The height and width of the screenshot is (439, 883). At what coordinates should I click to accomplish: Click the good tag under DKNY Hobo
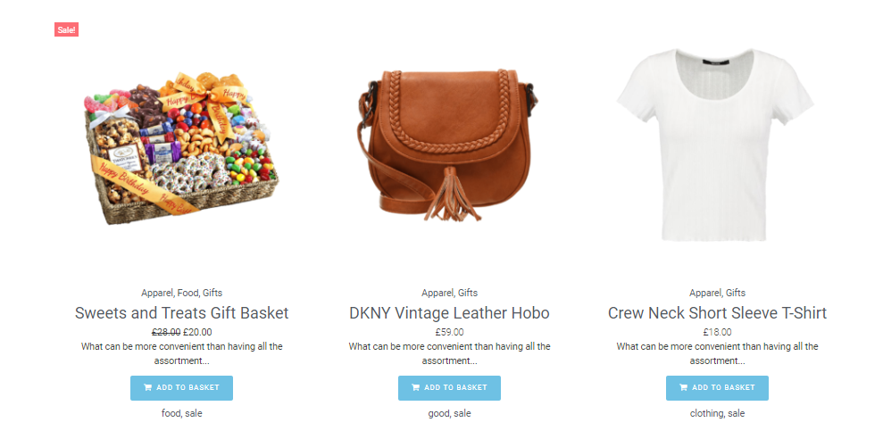point(438,414)
